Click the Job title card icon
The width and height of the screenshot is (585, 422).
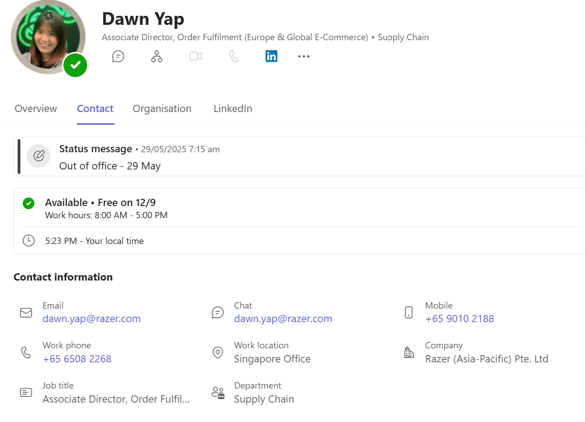pos(26,393)
